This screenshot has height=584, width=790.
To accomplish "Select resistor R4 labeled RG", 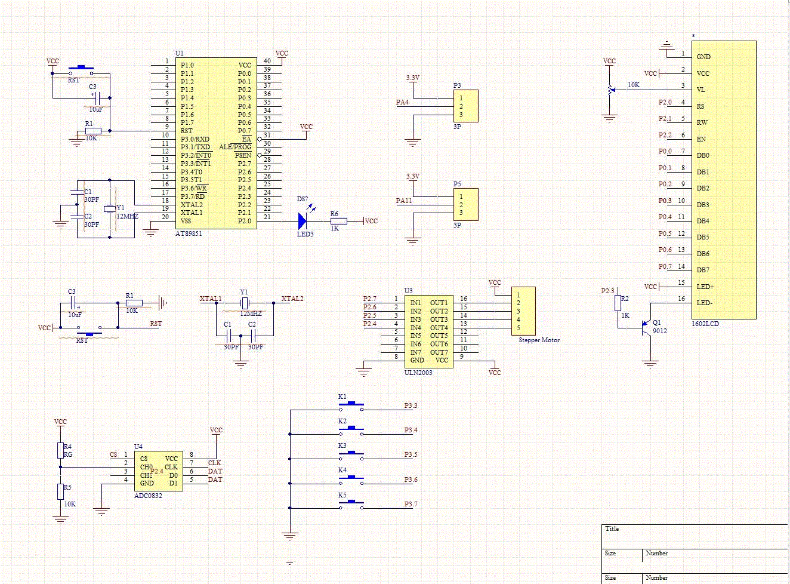I will (x=60, y=450).
